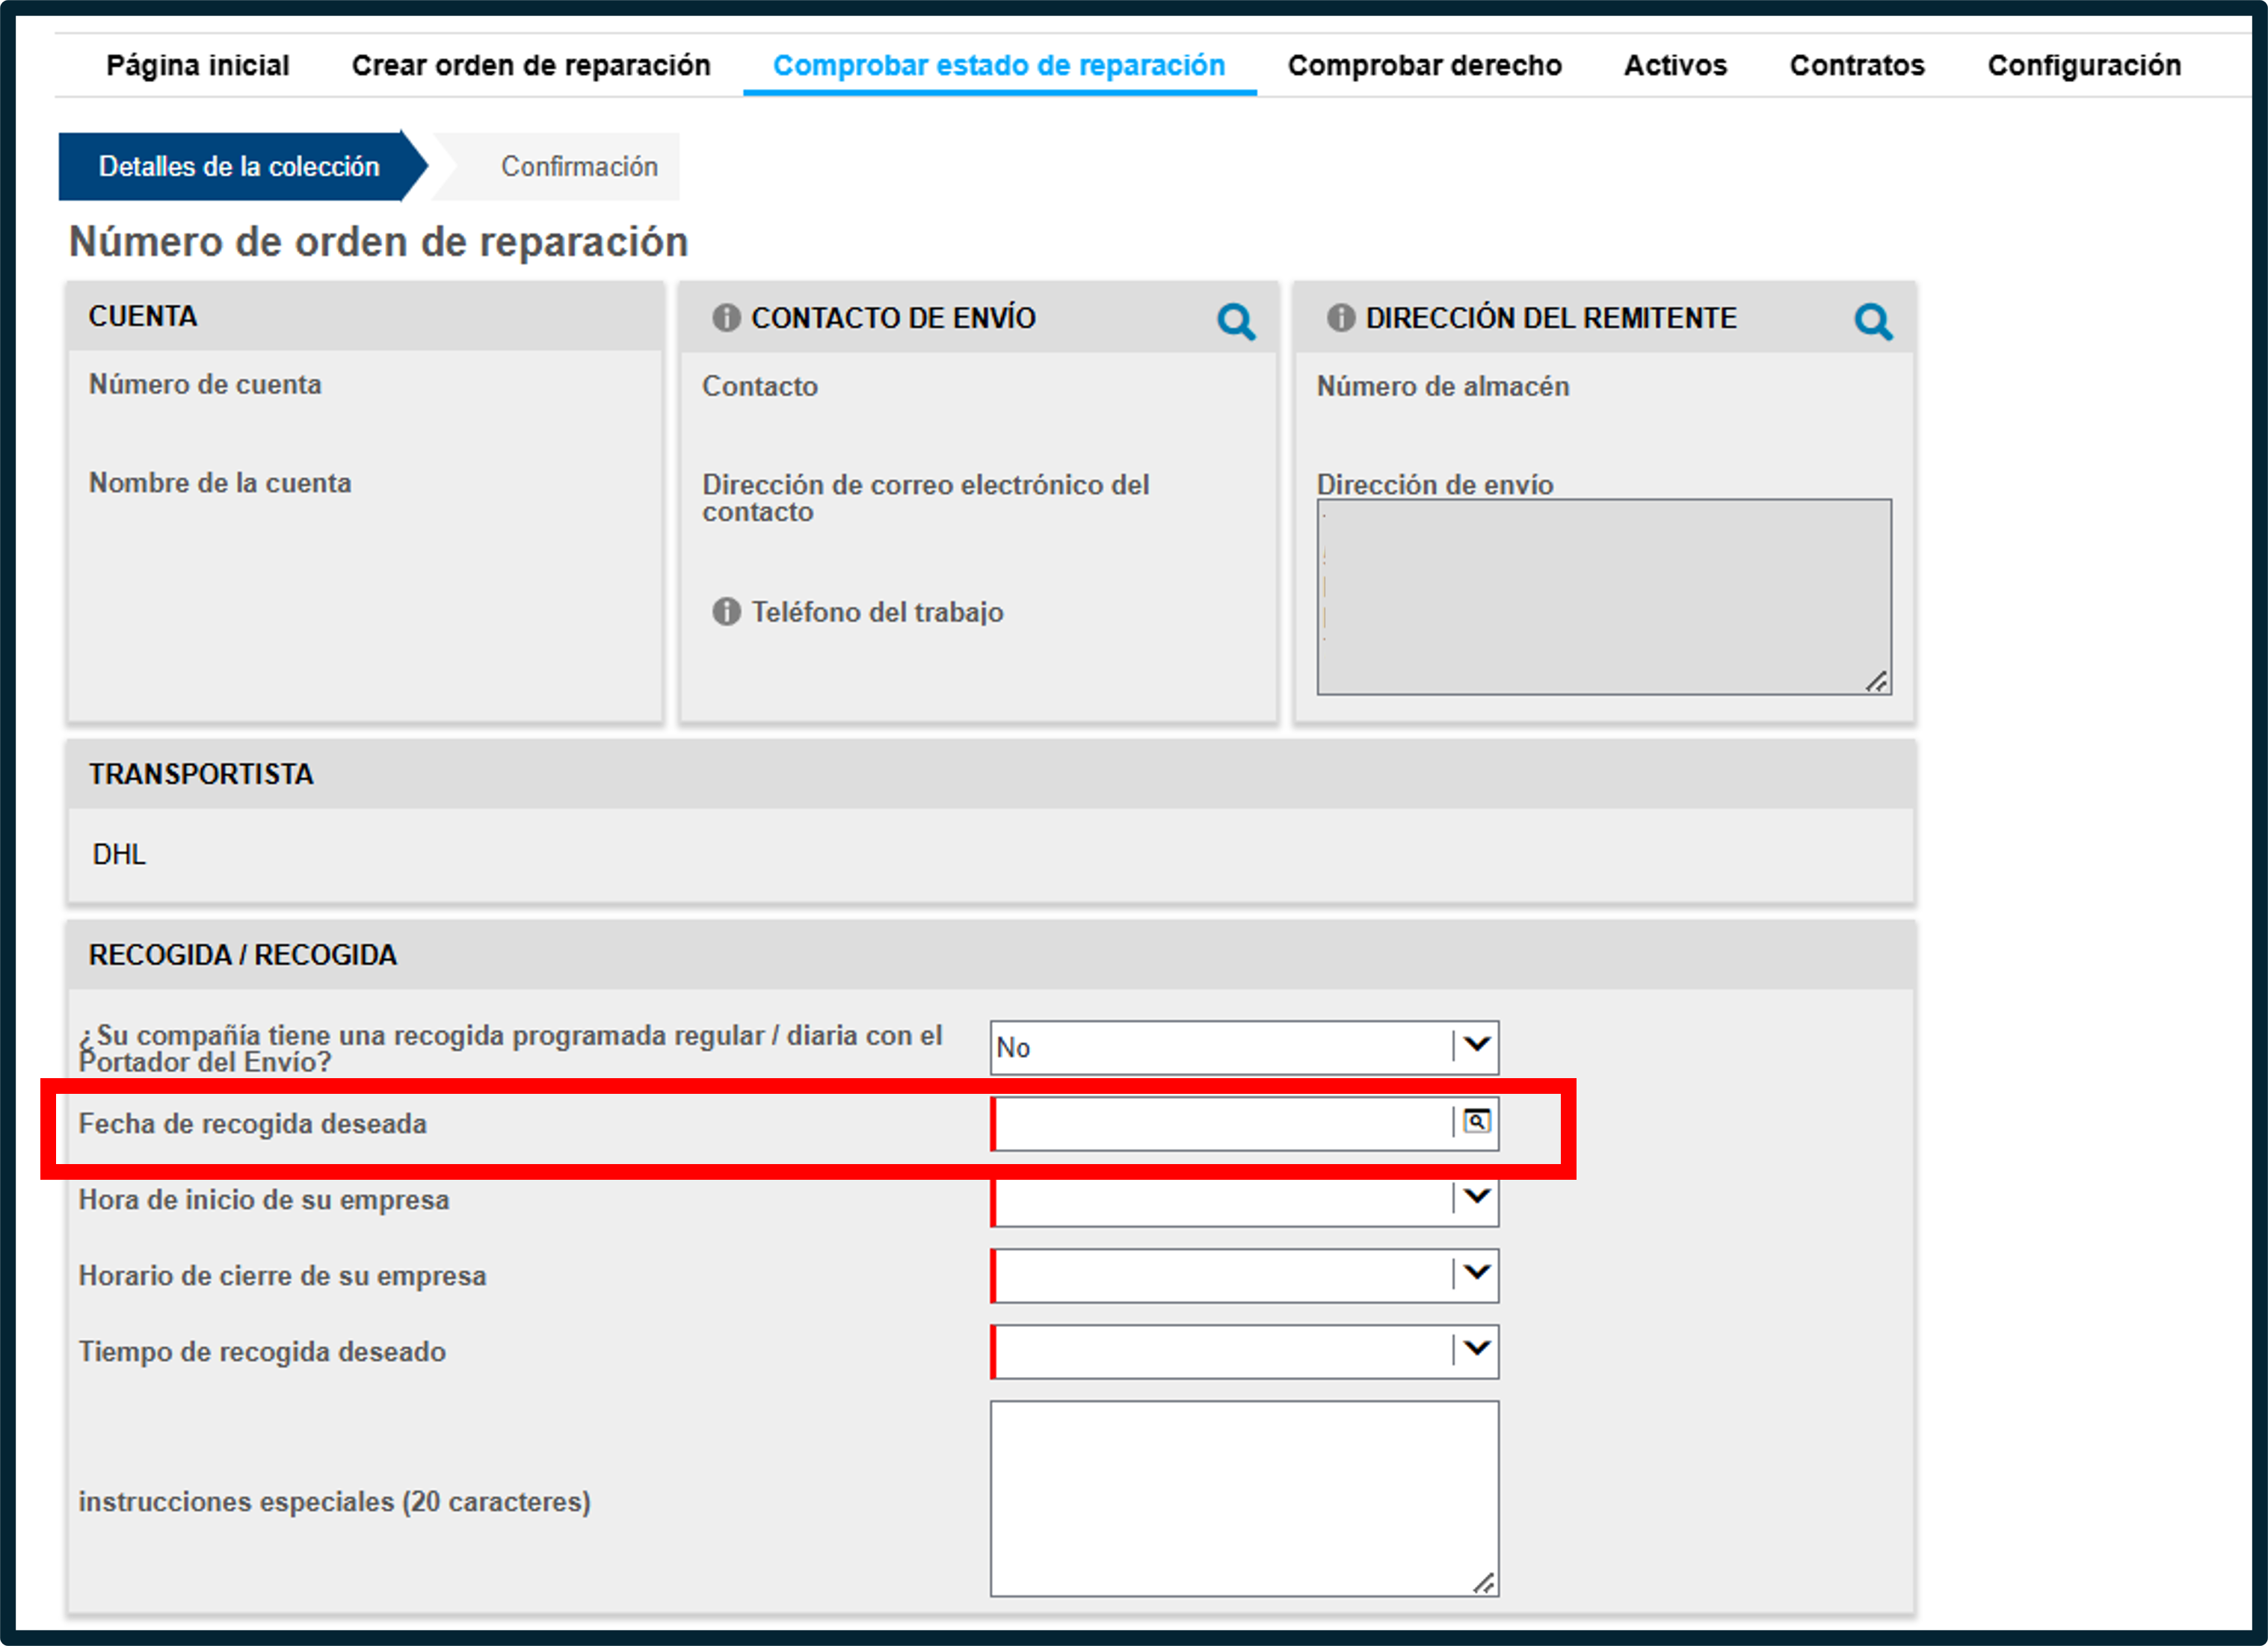Click the info icon beside Dirección del remitente
Screen dimensions: 2268x1646
click(1340, 318)
